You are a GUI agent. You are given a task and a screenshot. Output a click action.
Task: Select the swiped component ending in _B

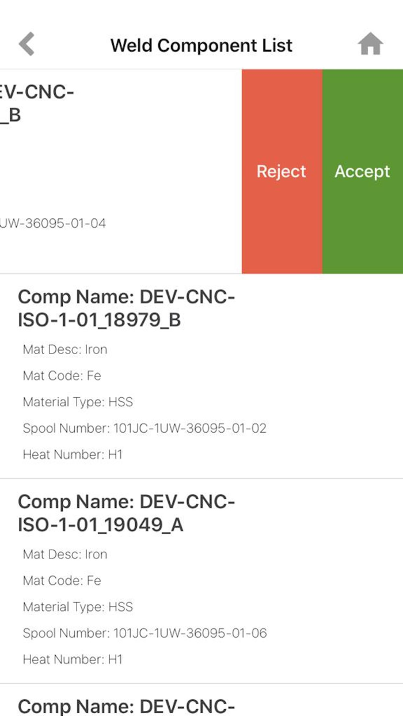pos(37,104)
